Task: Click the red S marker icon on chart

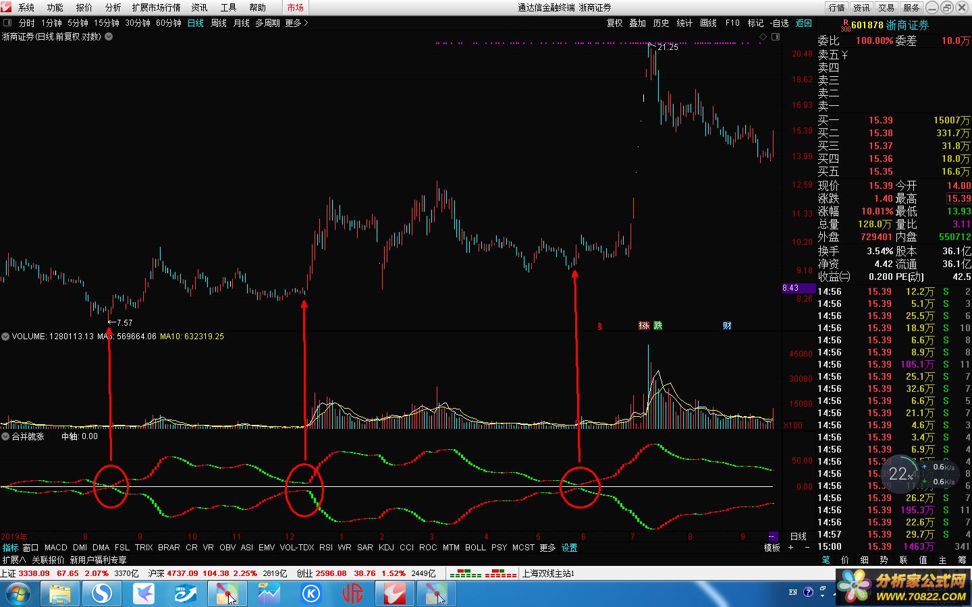Action: click(x=599, y=326)
